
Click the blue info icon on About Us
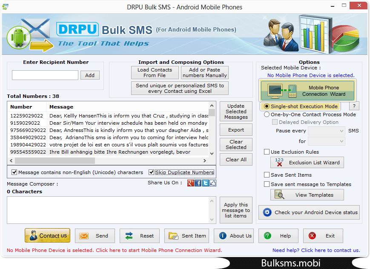tap(223, 236)
